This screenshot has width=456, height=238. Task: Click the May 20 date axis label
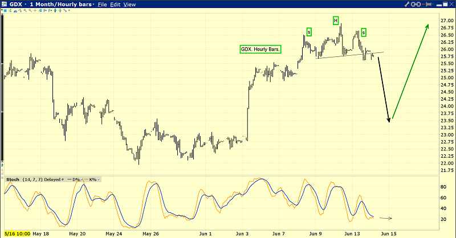coord(78,233)
